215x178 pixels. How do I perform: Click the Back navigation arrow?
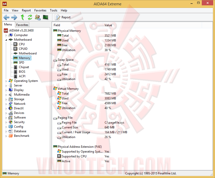pyautogui.click(x=6, y=17)
